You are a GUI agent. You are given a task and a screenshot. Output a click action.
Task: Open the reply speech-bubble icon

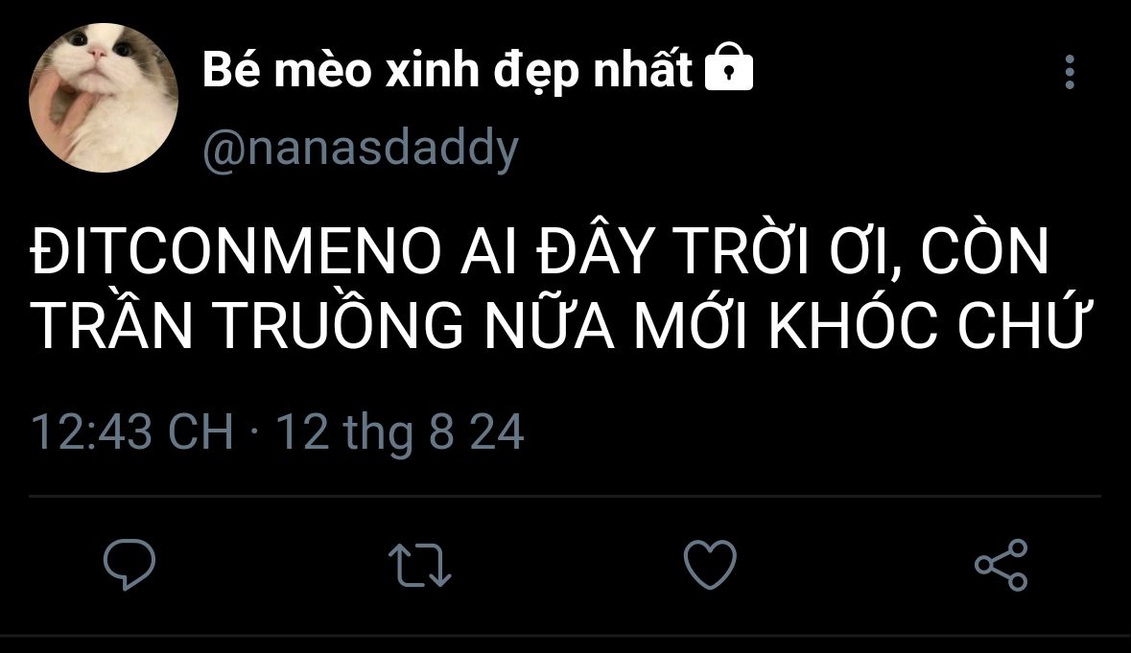[x=130, y=564]
